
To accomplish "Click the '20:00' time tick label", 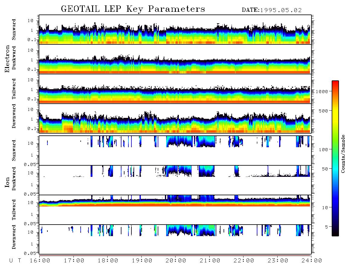I will [x=176, y=261].
